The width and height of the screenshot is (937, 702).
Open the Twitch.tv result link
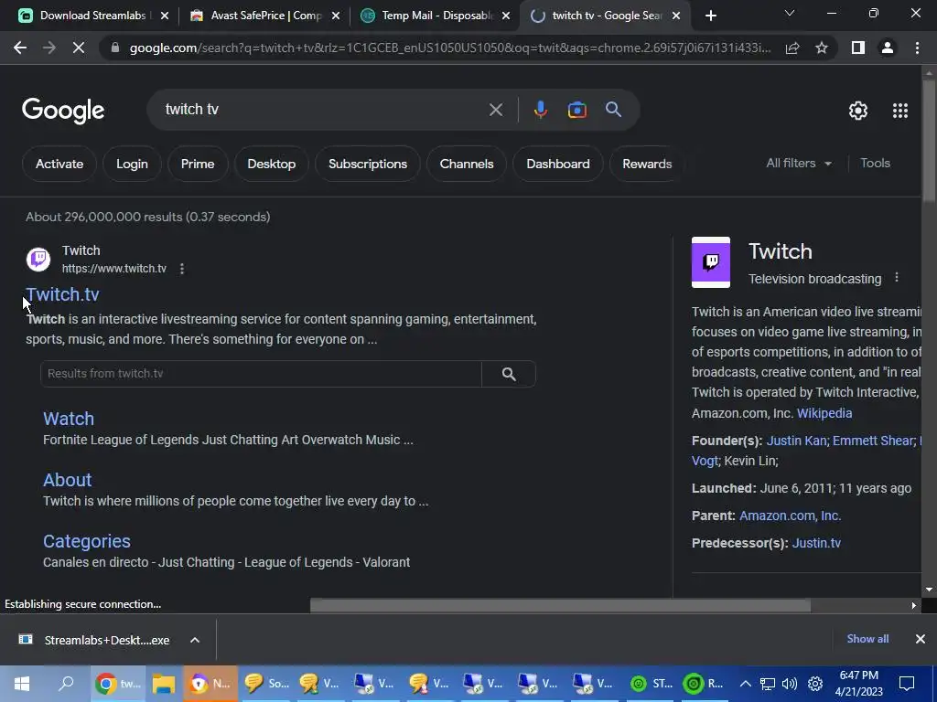tap(62, 294)
